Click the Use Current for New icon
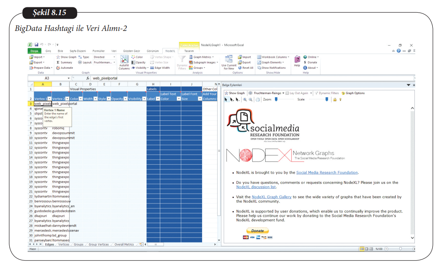Viewport: 436px width, 273px height. click(229, 61)
